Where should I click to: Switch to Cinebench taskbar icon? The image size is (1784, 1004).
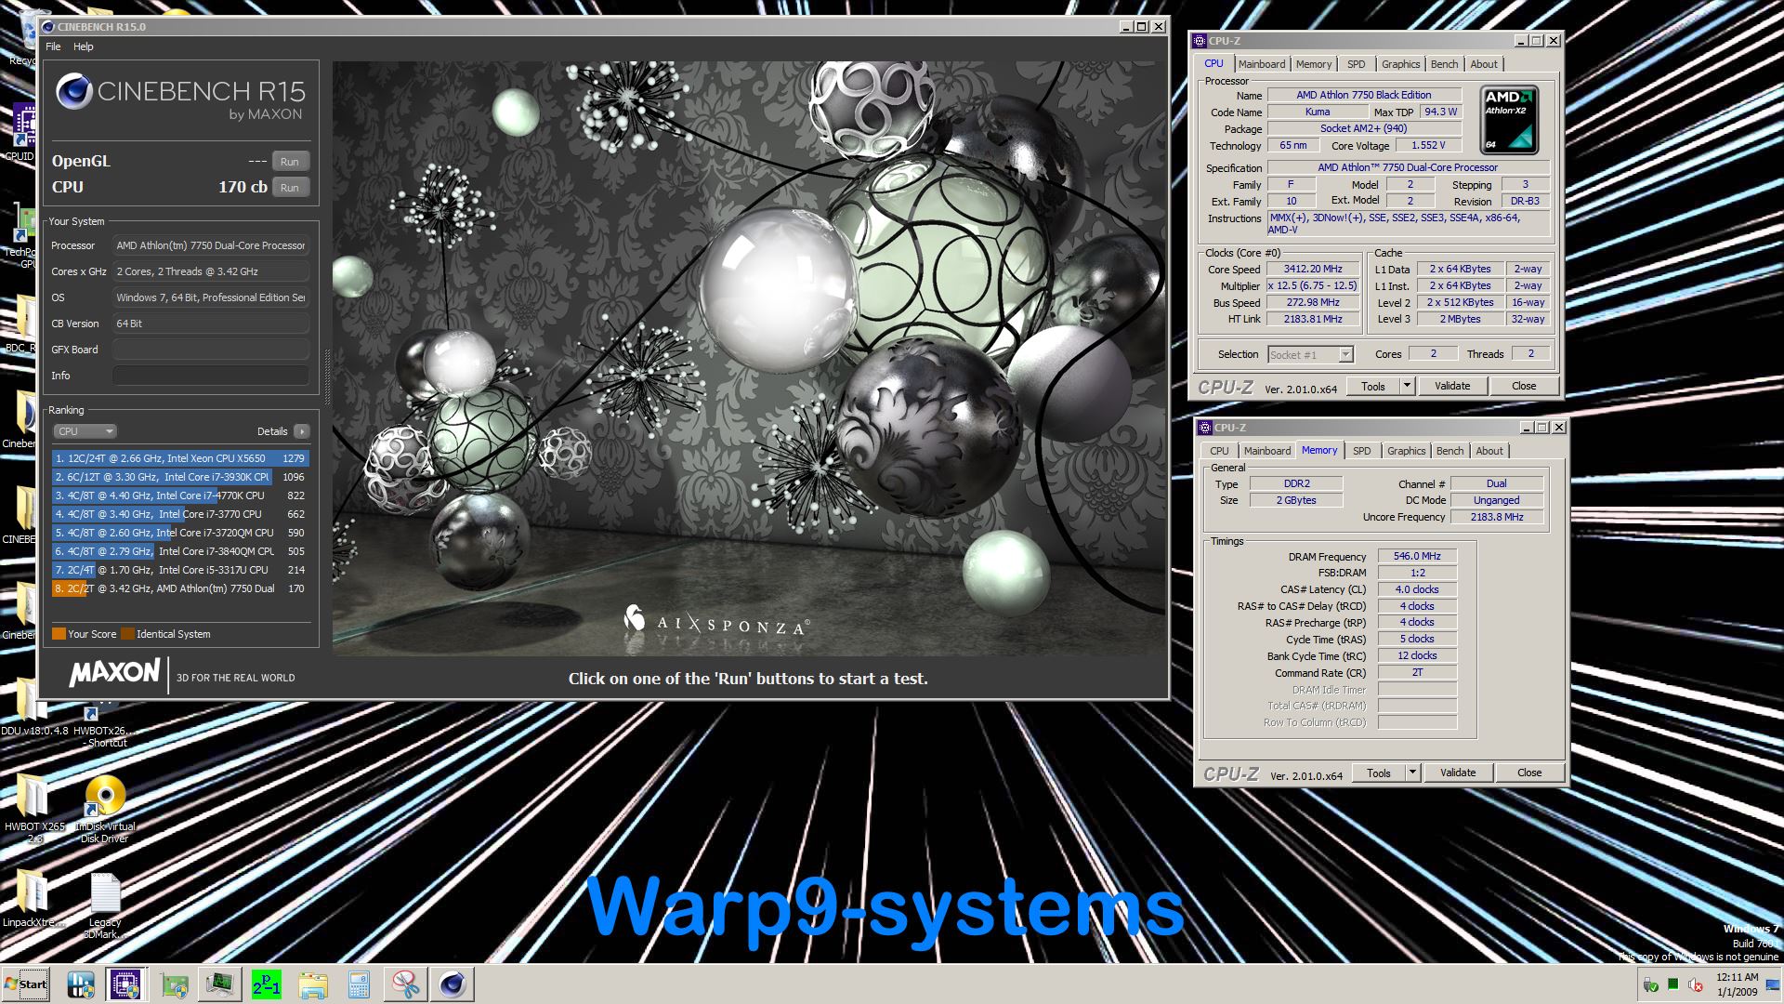[453, 984]
